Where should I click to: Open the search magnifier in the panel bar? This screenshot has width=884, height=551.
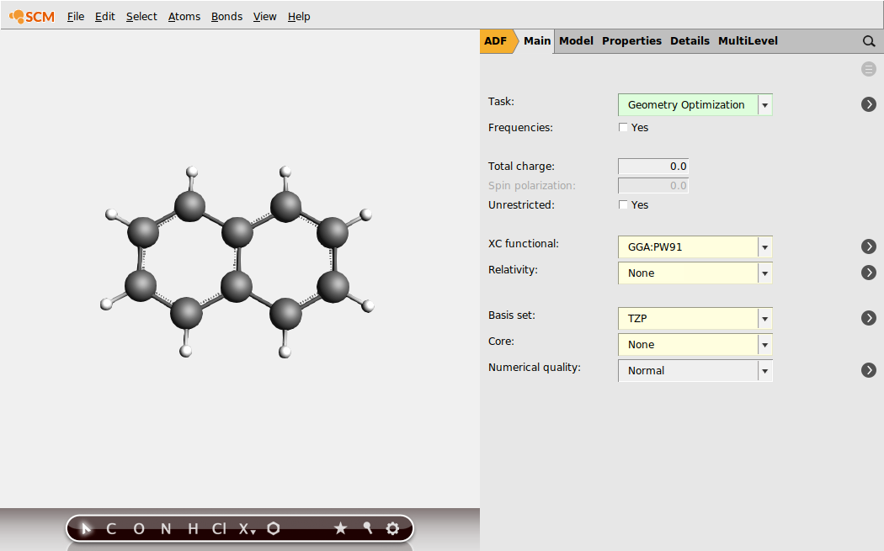(x=868, y=40)
